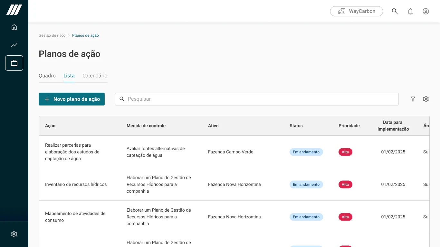This screenshot has height=247, width=440.
Task: Switch to the Quadro tab
Action: click(x=47, y=76)
